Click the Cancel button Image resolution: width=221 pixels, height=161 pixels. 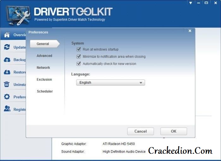140,131
